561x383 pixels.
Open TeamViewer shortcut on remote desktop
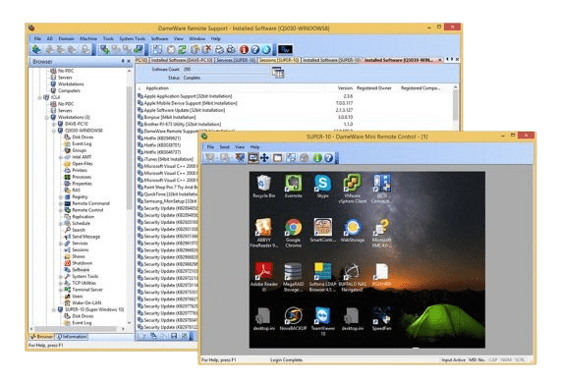click(322, 321)
